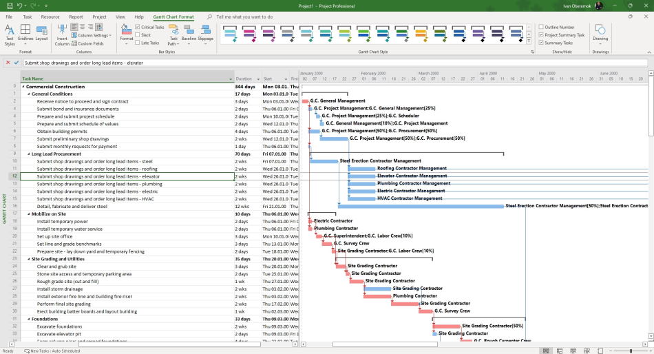Select bright green Gantt chart style
Image resolution: width=654 pixels, height=354 pixels.
click(363, 34)
